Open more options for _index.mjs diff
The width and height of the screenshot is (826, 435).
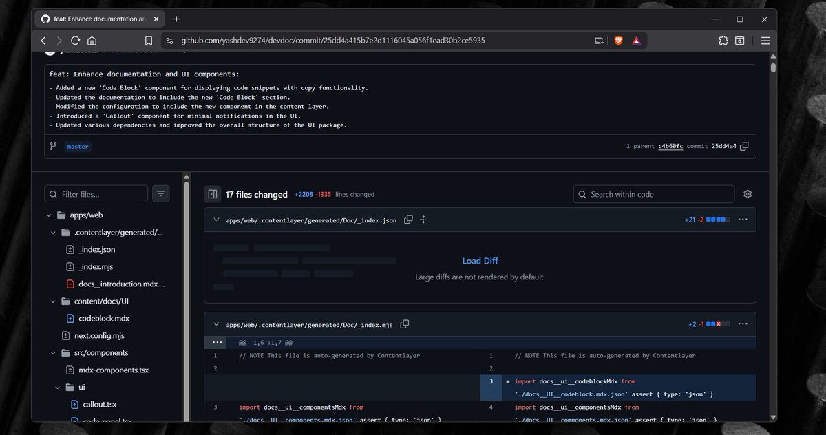[x=743, y=323]
